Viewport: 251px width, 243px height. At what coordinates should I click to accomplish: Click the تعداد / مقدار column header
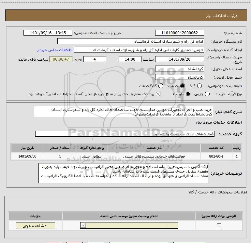click(x=60, y=148)
